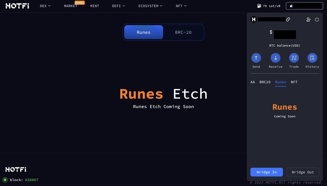The height and width of the screenshot is (186, 327).
Task: Click the block number 838867
Action: pyautogui.click(x=32, y=180)
